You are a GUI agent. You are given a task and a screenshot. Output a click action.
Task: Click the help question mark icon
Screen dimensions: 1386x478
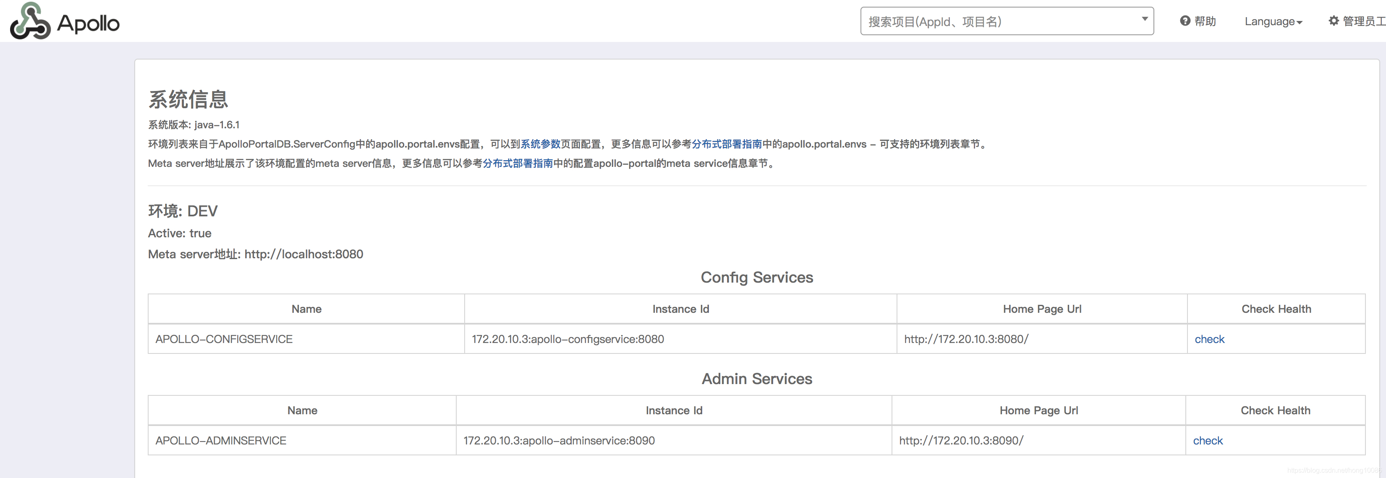pyautogui.click(x=1185, y=21)
